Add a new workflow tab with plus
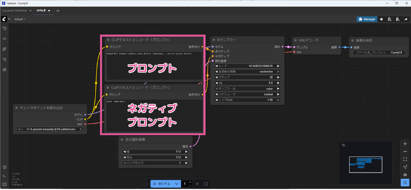 click(x=58, y=10)
